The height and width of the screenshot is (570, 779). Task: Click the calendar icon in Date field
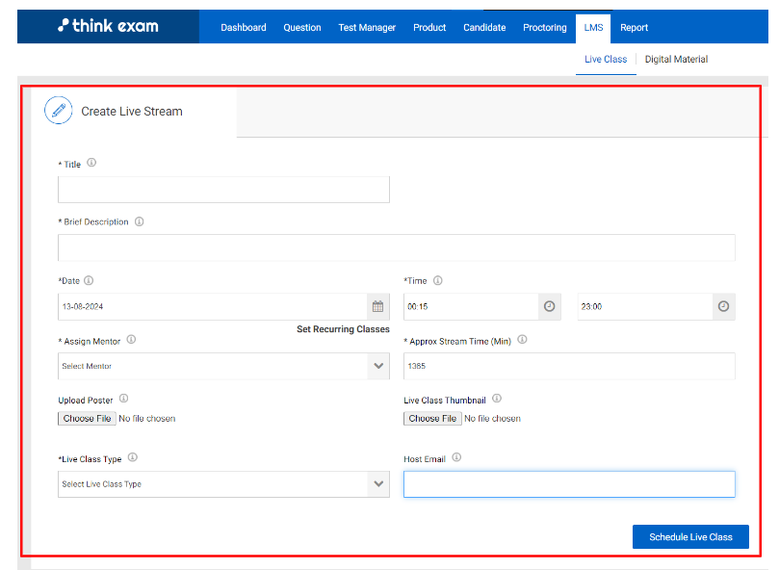(378, 306)
